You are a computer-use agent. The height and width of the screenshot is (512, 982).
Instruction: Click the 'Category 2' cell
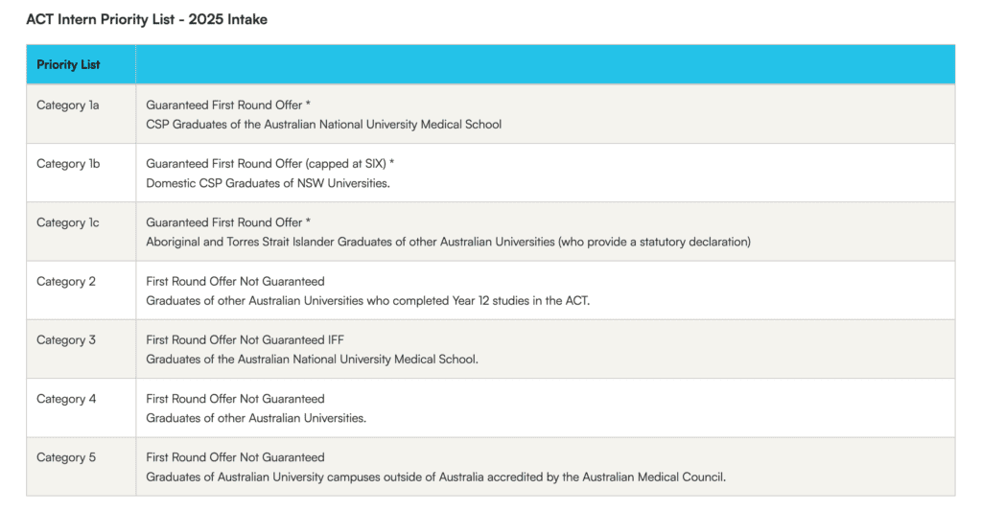click(66, 281)
